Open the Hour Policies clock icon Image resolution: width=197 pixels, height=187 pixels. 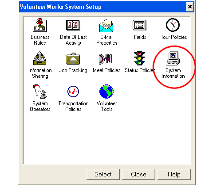tap(173, 25)
